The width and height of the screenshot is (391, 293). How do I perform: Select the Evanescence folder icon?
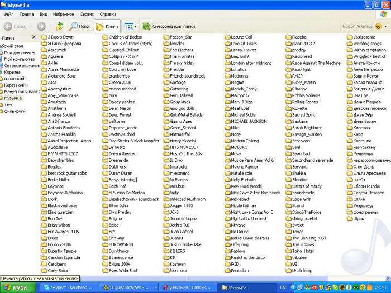coord(106,257)
